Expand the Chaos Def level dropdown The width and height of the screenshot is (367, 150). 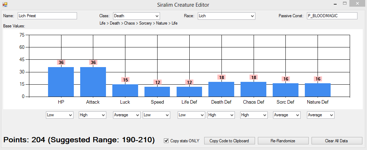point(254,115)
